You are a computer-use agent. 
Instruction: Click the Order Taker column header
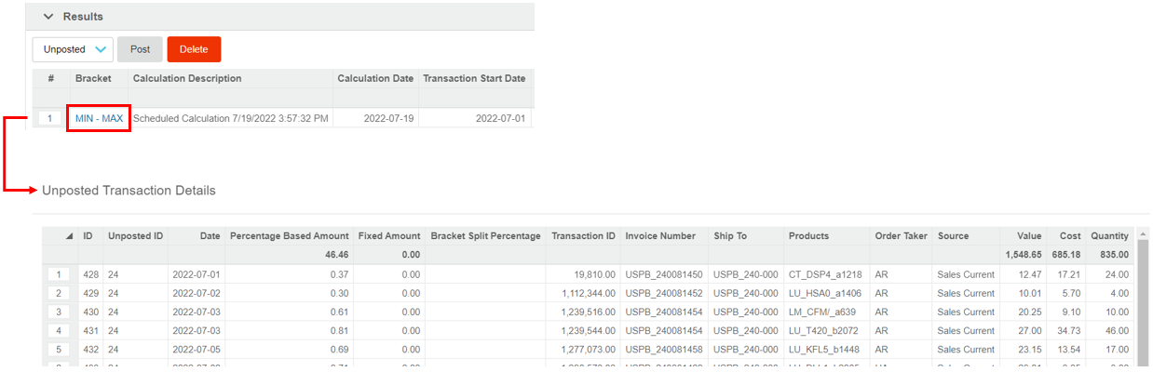tap(901, 236)
